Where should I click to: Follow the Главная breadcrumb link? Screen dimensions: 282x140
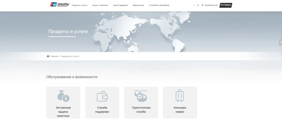tap(54, 56)
